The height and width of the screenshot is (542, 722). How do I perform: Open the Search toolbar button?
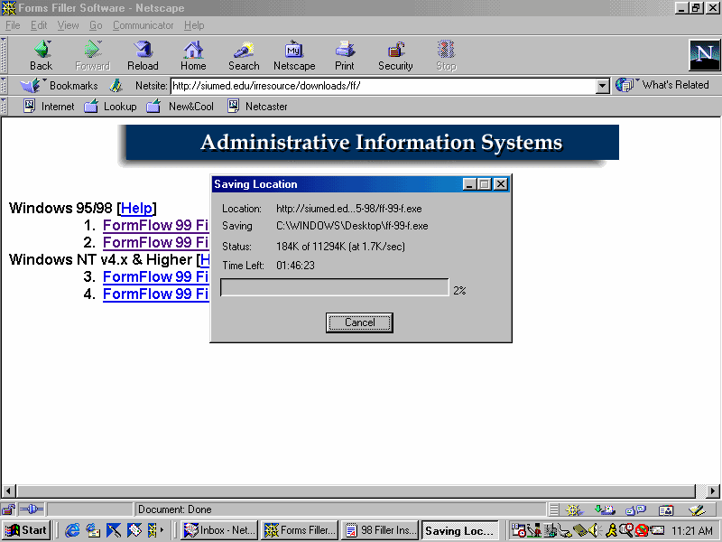tap(244, 54)
